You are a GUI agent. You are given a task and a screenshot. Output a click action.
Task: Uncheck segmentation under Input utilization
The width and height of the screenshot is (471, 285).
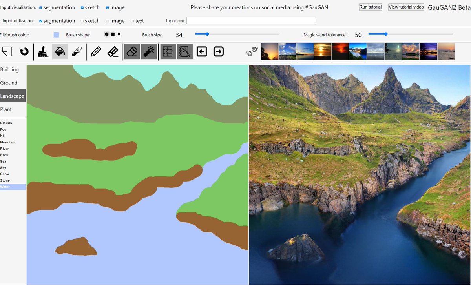click(41, 21)
